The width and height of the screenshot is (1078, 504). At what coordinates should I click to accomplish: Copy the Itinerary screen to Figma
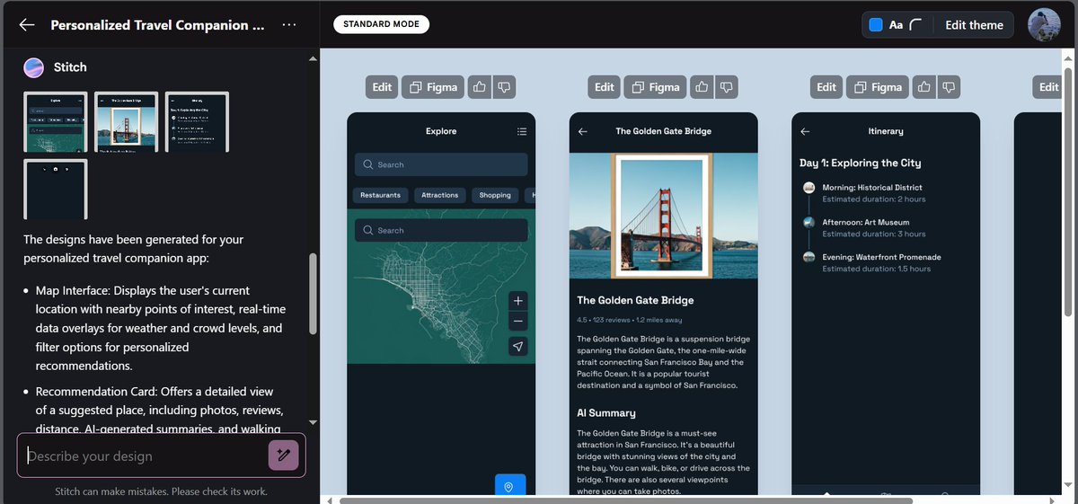point(878,87)
